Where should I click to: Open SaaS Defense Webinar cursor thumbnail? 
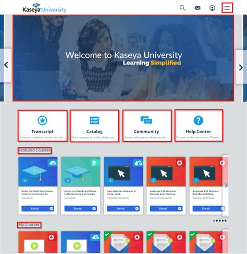[x=123, y=172]
